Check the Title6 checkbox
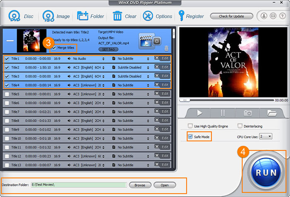The image size is (290, 197). point(7,103)
